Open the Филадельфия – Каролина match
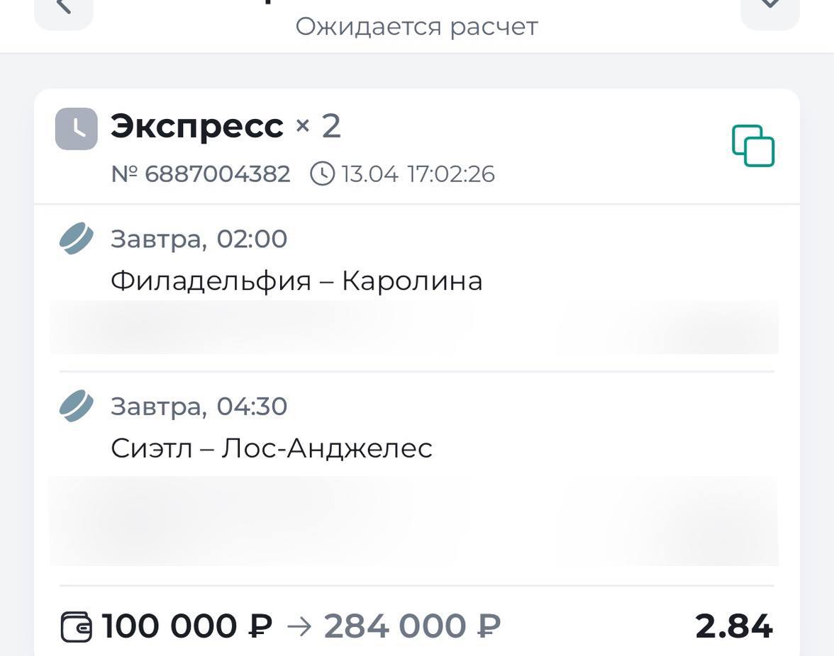The image size is (834, 656). tap(296, 281)
